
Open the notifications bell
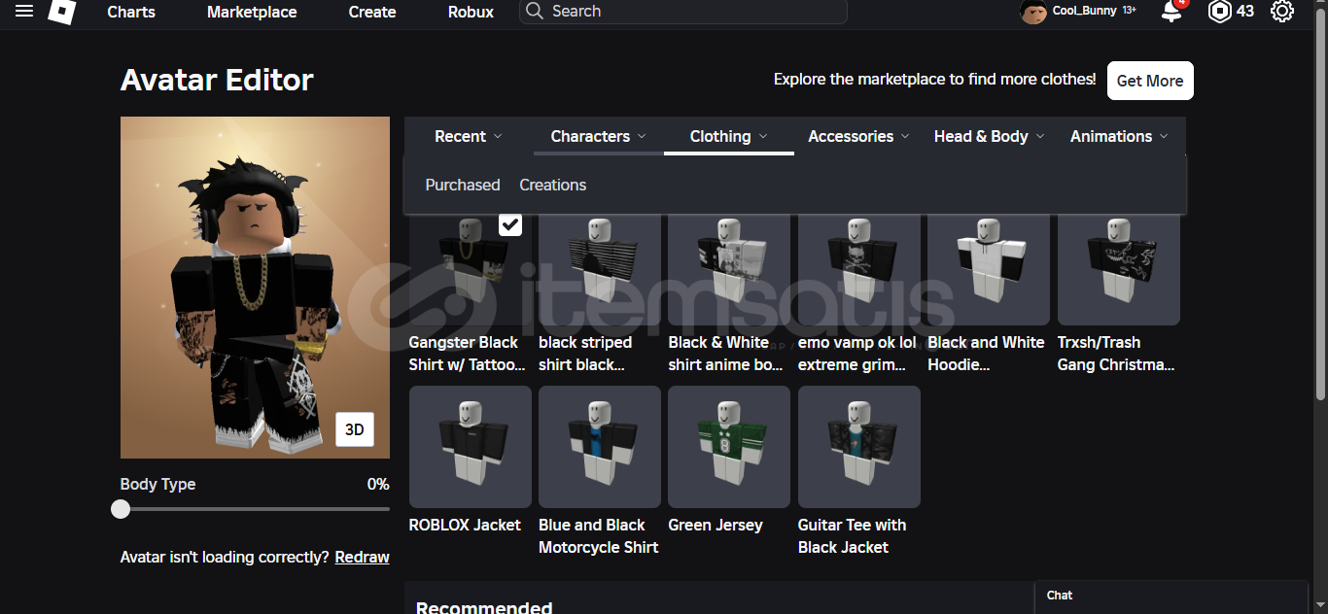pos(1171,11)
